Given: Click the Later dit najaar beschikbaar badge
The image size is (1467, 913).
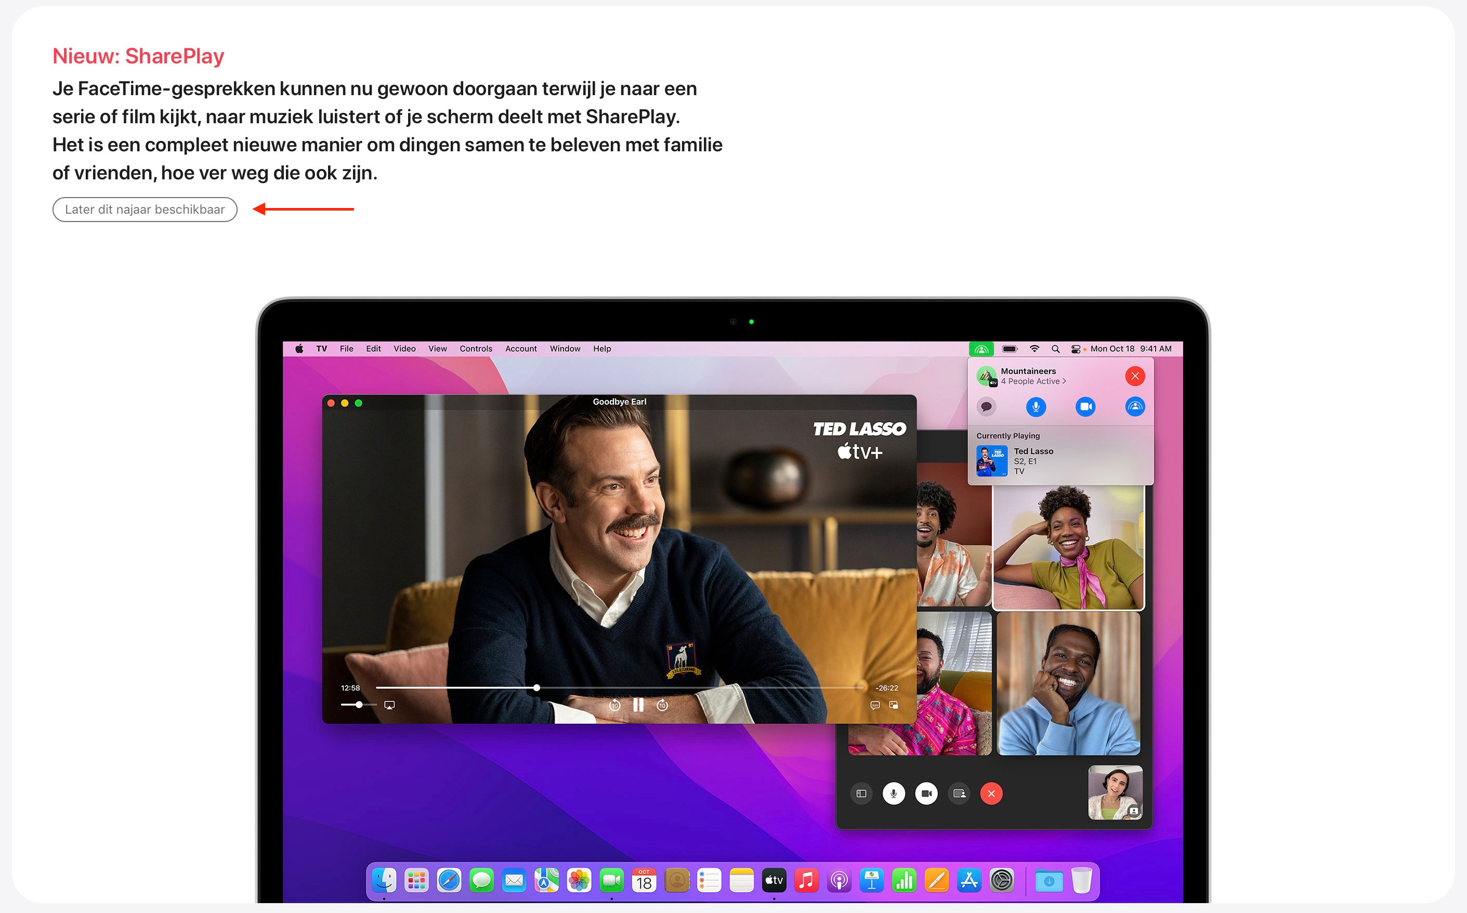Looking at the screenshot, I should point(145,210).
